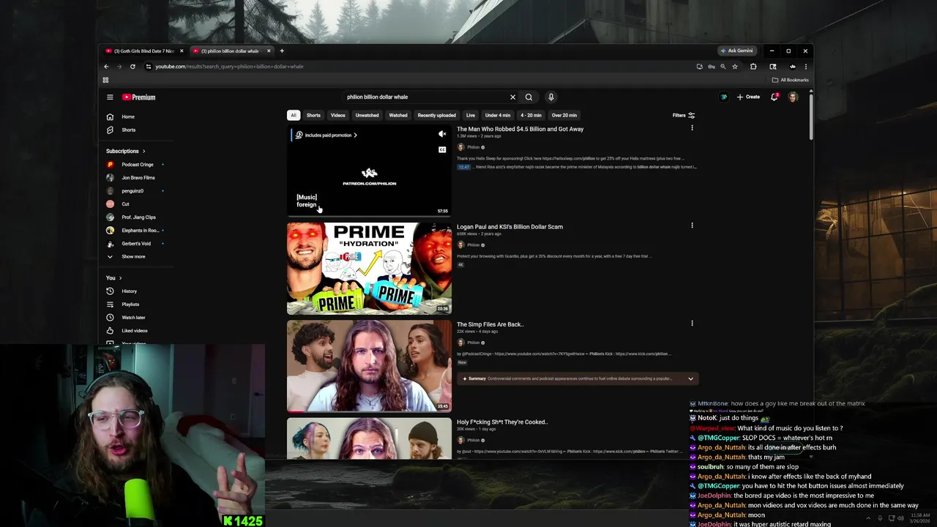Open options for Simp Files Are Back video

692,323
